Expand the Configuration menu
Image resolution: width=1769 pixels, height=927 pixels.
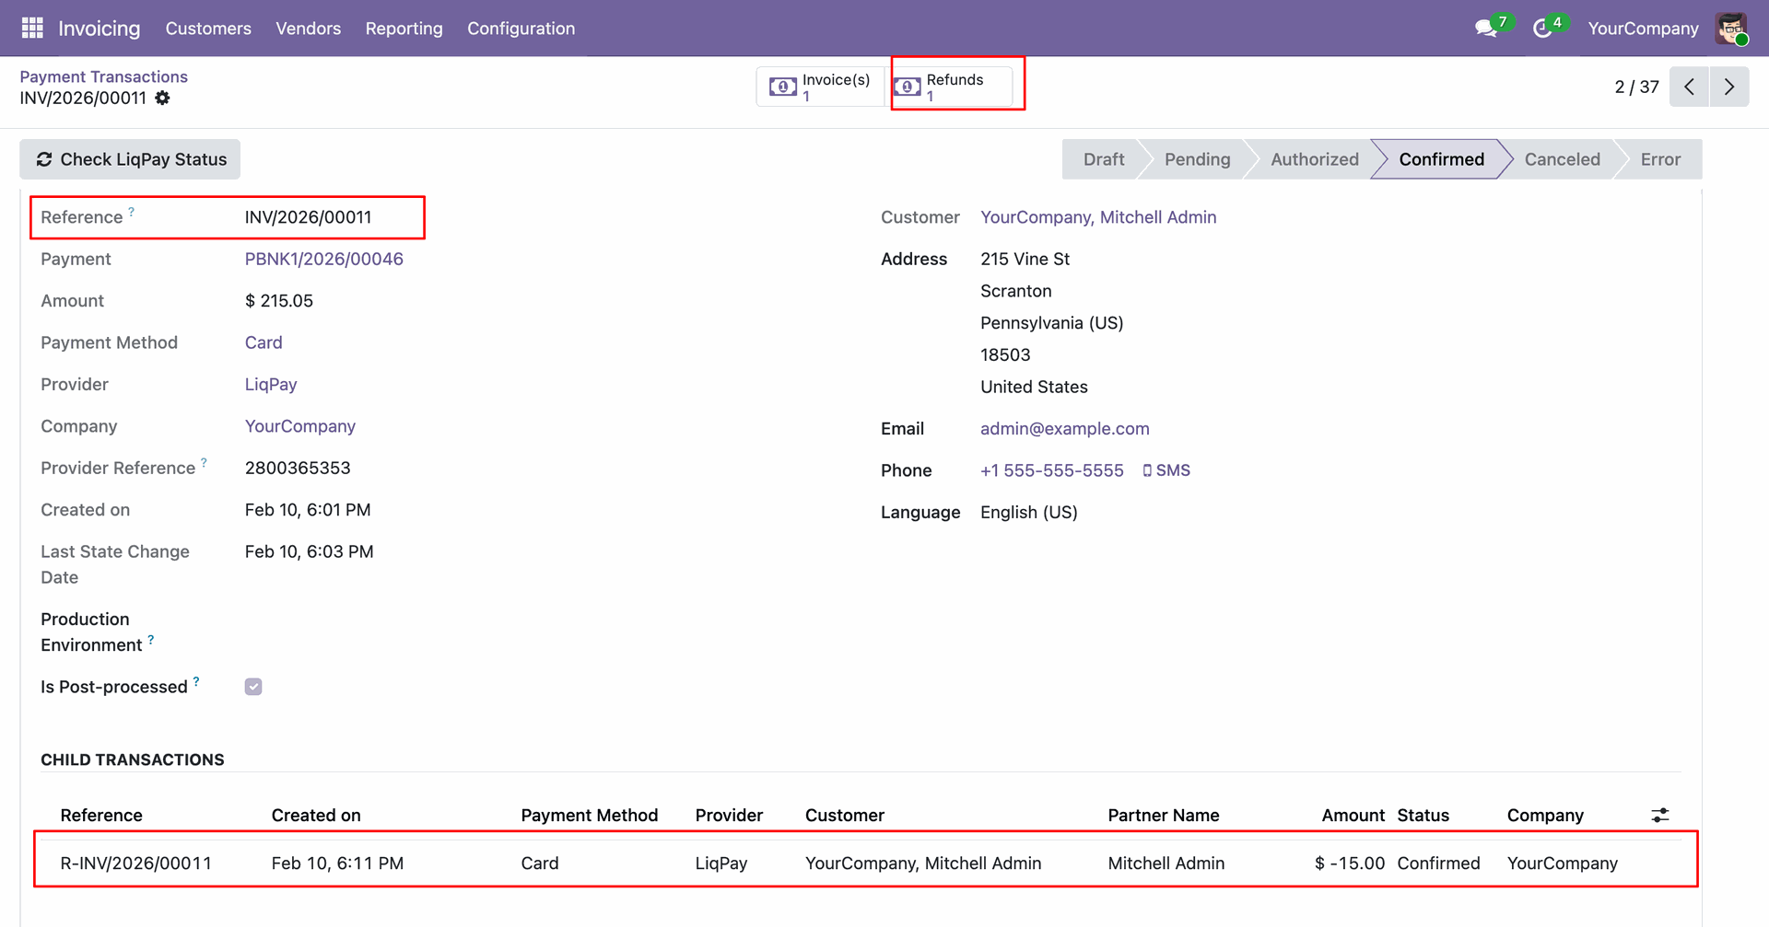[521, 29]
